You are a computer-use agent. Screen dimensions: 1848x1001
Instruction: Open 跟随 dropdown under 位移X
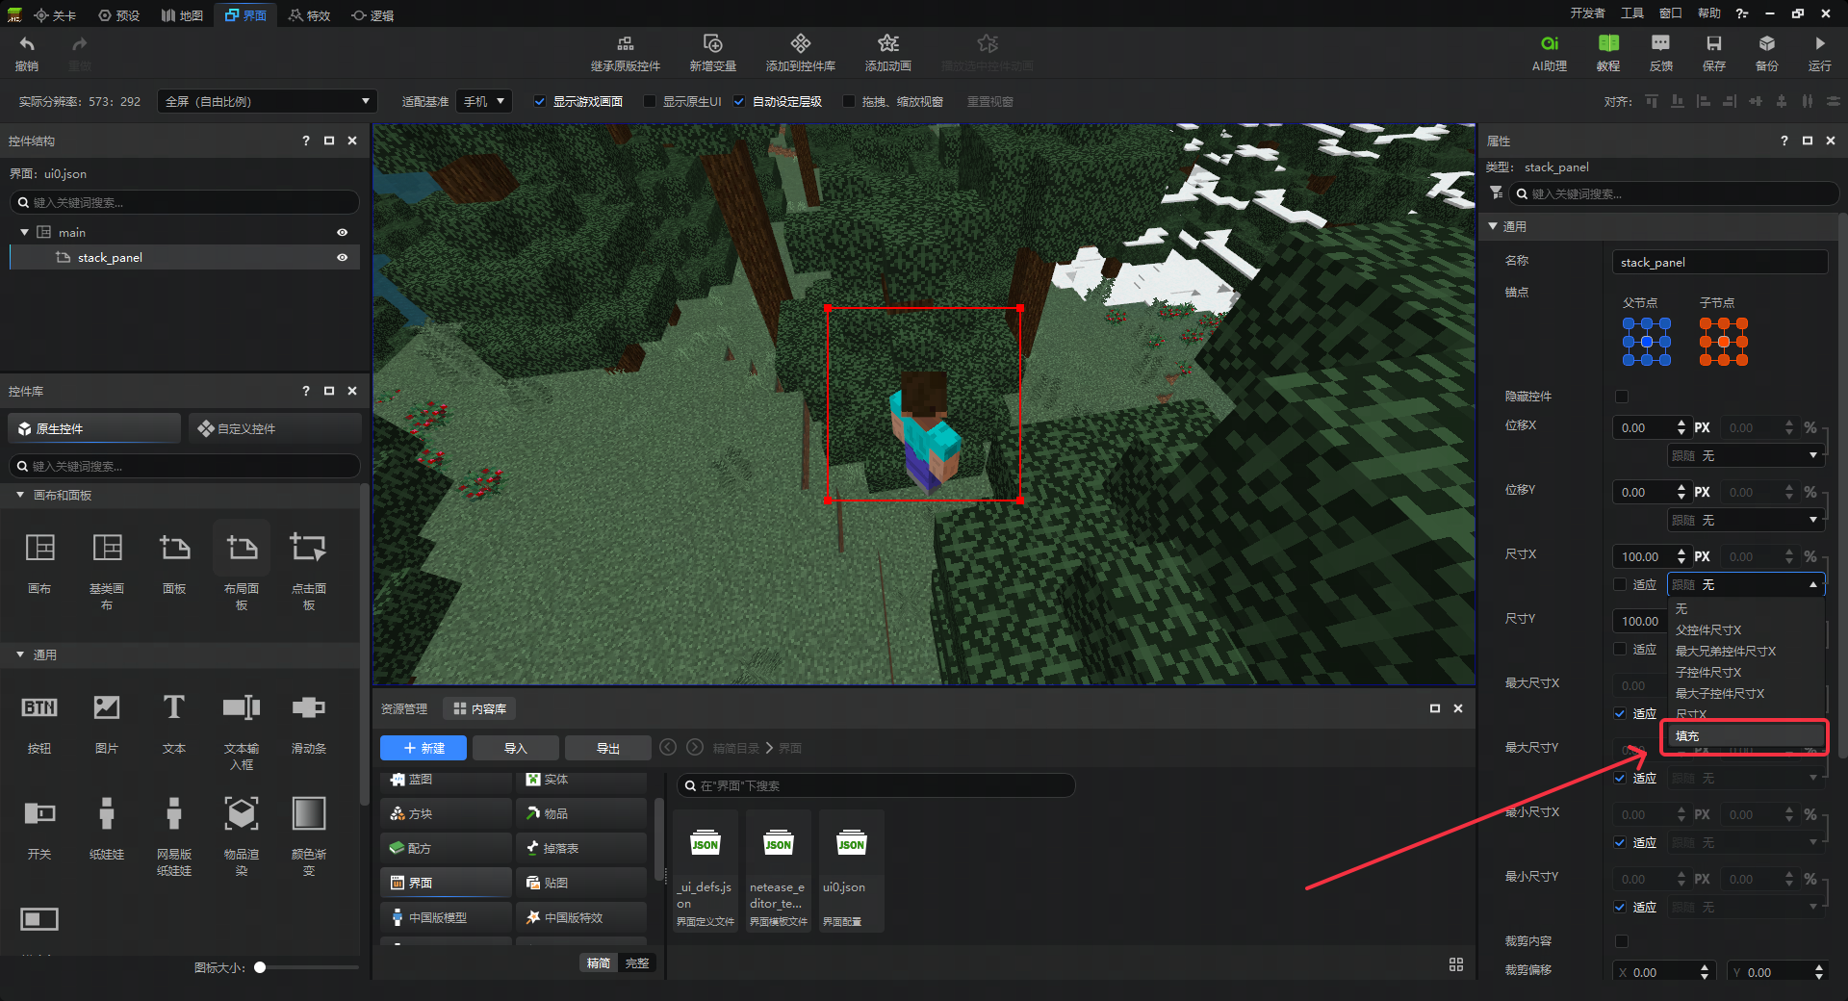[x=1747, y=455]
